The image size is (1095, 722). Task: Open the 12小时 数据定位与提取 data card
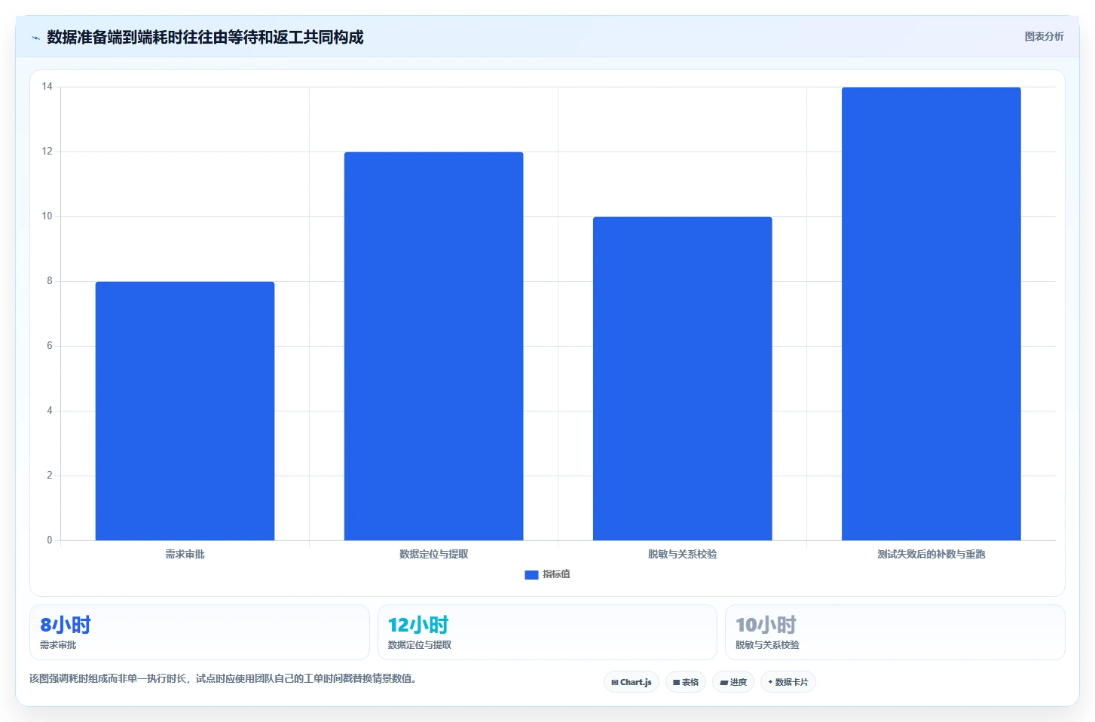[x=547, y=632]
